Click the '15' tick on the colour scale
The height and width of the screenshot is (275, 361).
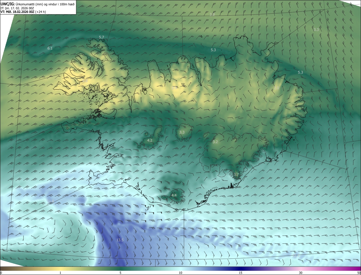[241, 273]
